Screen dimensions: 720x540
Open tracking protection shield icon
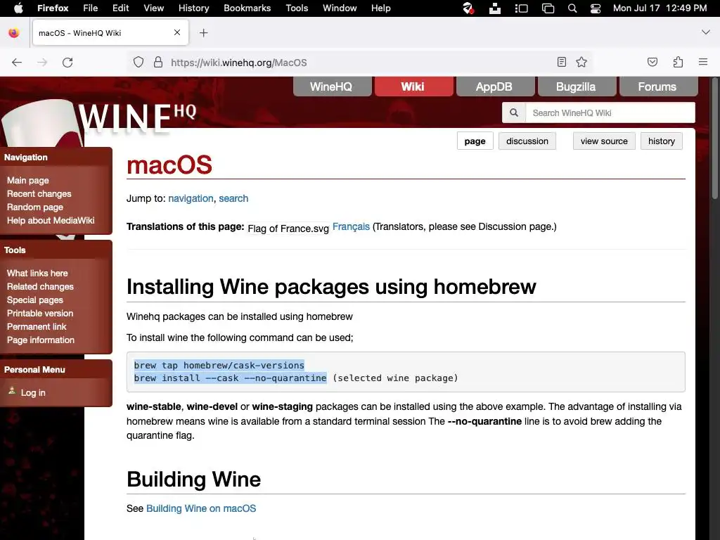(x=139, y=62)
